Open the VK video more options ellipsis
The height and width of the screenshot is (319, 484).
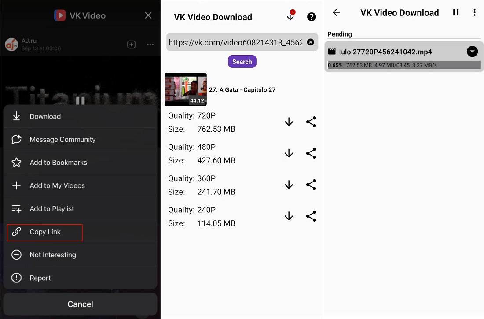click(150, 45)
